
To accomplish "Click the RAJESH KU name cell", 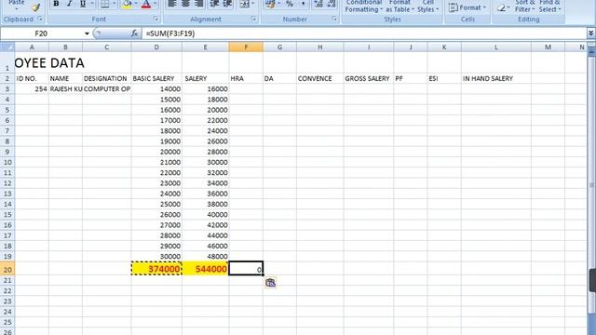I will [x=65, y=89].
